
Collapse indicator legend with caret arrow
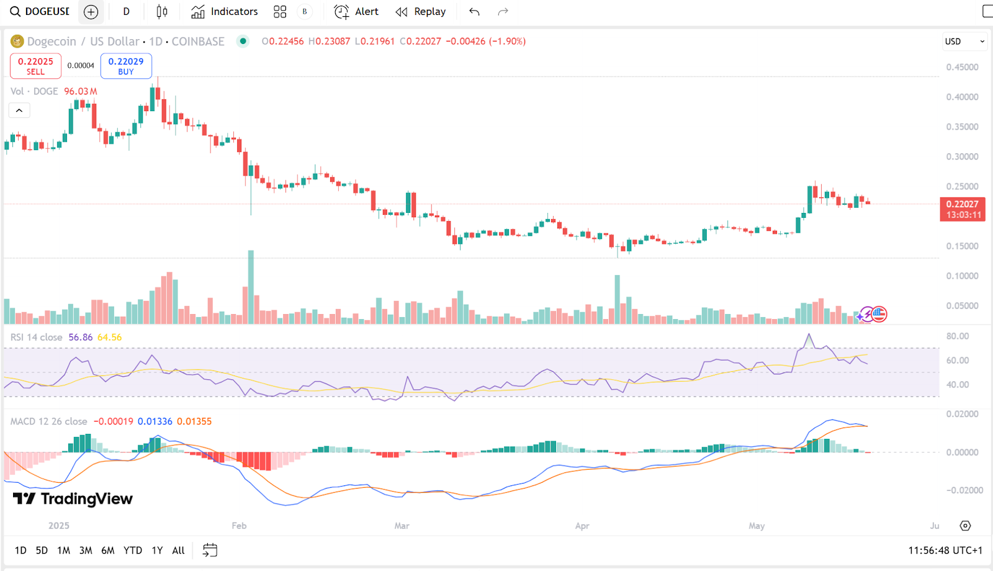coord(19,110)
